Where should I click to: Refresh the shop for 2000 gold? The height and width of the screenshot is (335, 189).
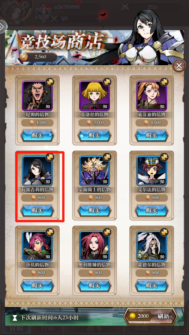[151, 316]
